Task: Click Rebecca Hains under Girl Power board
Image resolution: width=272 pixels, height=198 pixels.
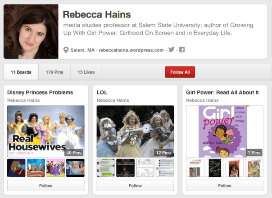Action: pos(203,100)
